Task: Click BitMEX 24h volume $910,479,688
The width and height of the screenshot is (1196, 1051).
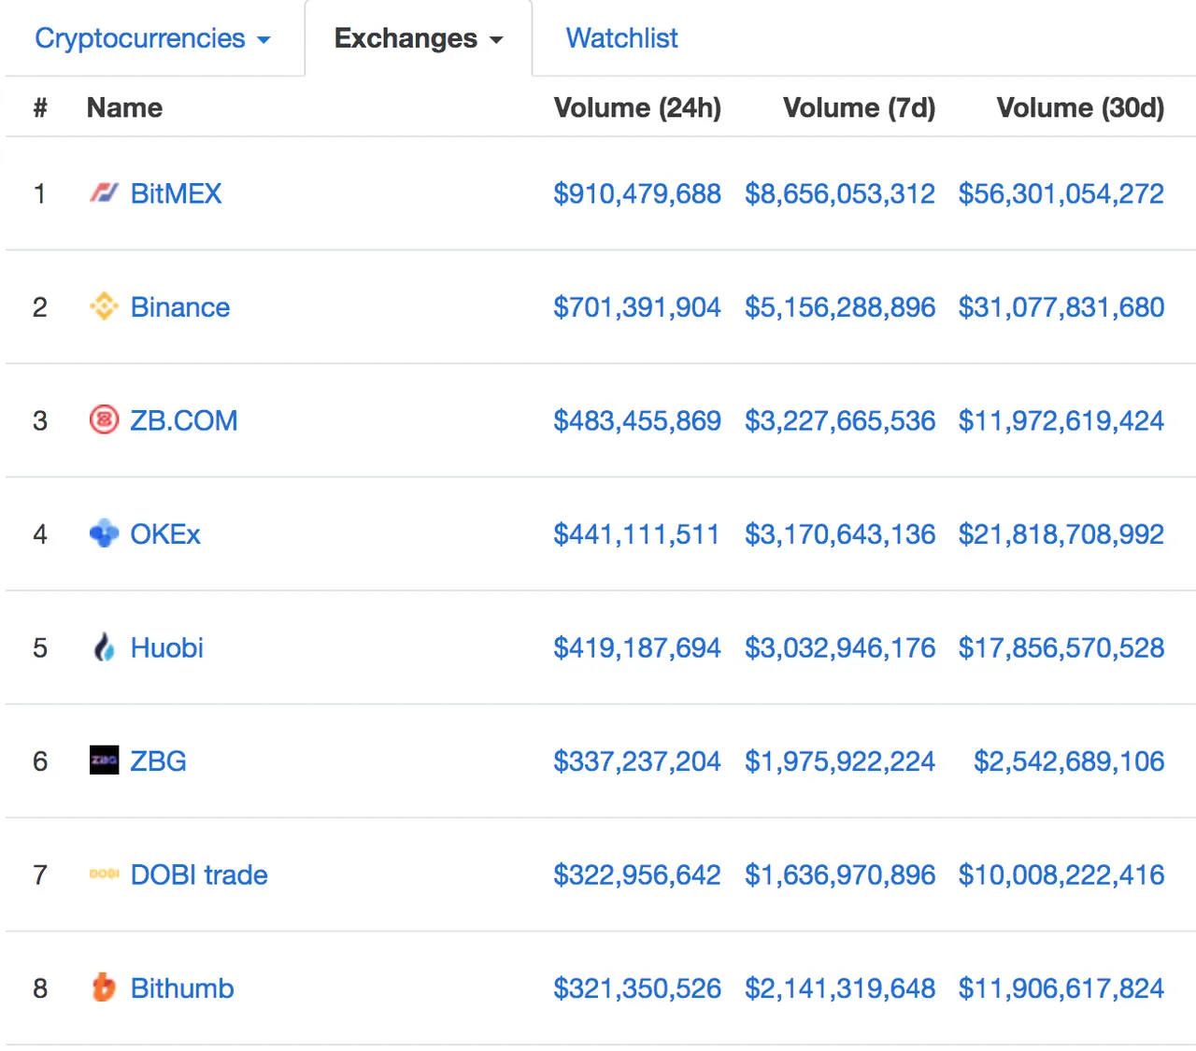Action: 637,193
